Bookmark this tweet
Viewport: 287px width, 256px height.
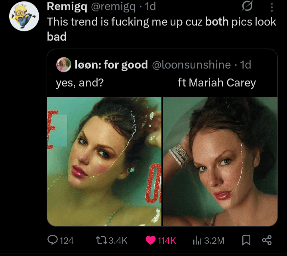tap(246, 240)
